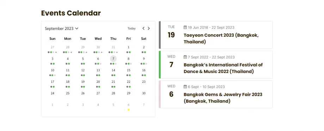Screen dimensions: 324x131
Task: Click plus sign under August 27
Action: [x=56, y=52]
